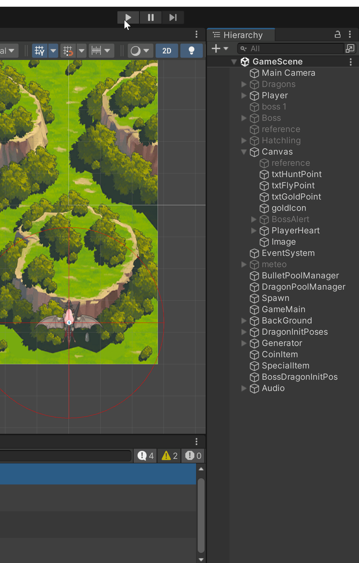The image size is (359, 563).
Task: Click the Hierarchy search field
Action: (x=291, y=48)
